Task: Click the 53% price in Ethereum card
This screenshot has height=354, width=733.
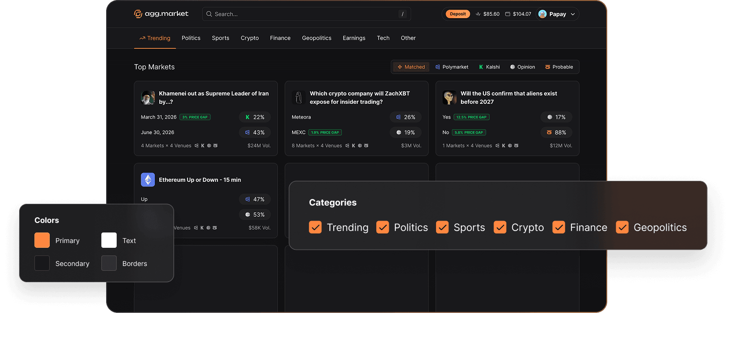Action: click(x=255, y=215)
